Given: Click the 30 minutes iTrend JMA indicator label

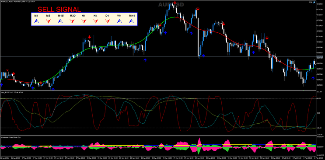Looking at the screenshot, I should pos(10,137).
